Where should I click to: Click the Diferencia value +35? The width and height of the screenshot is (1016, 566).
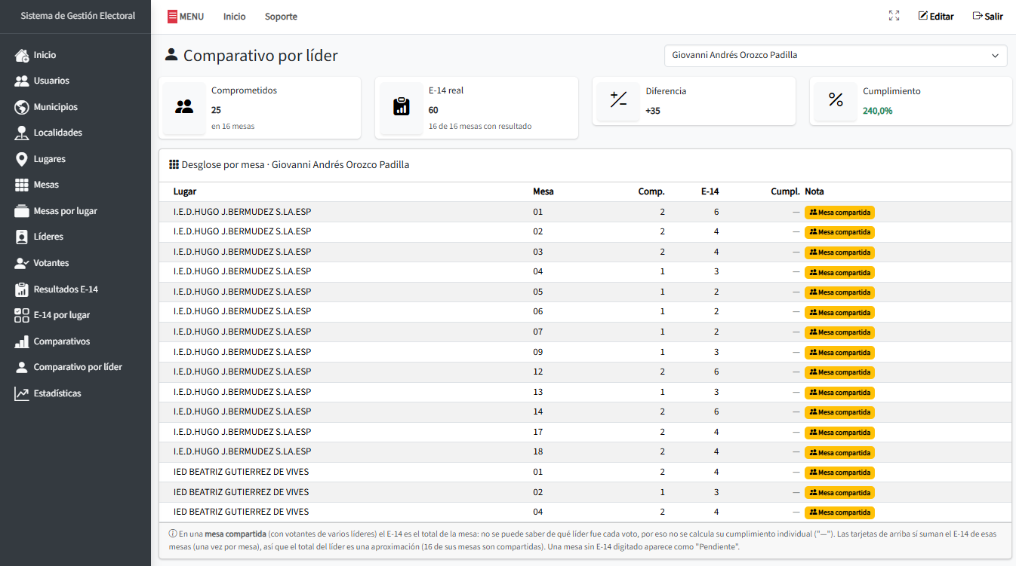pyautogui.click(x=653, y=111)
